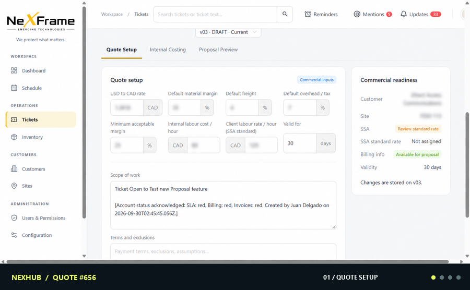The height and width of the screenshot is (290, 470).
Task: Open the Schedule calendar icon
Action: (14, 88)
